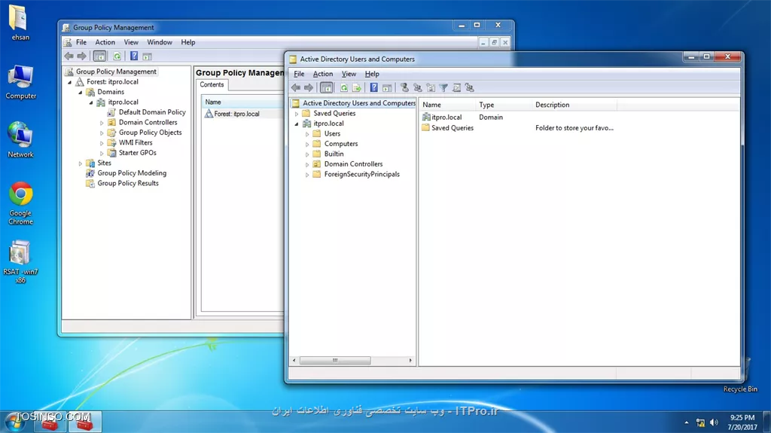This screenshot has width=771, height=433.
Task: Click Forward arrow in Group Policy Management toolbar
Action: click(81, 56)
